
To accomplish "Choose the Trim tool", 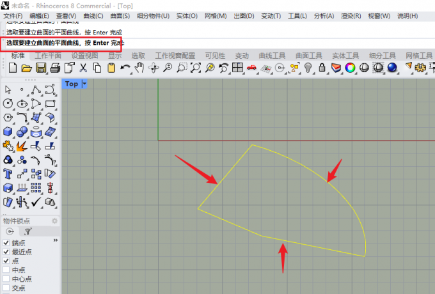I will point(36,146).
